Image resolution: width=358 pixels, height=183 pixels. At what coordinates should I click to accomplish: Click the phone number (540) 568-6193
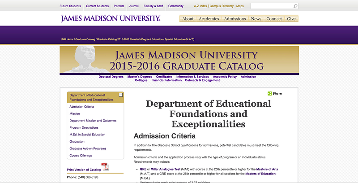point(88,177)
